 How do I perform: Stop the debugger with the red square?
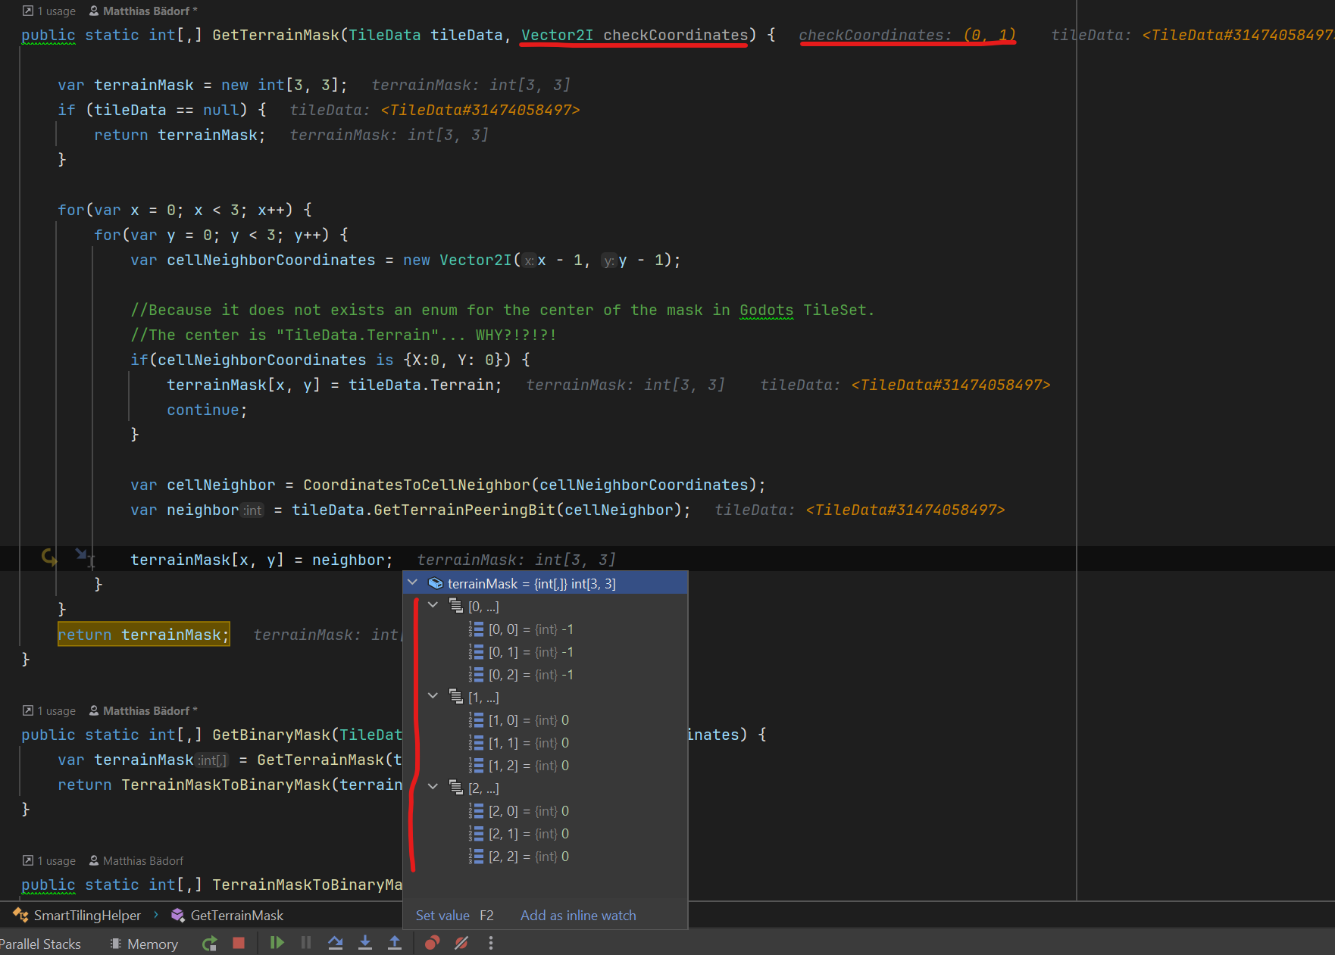point(239,943)
